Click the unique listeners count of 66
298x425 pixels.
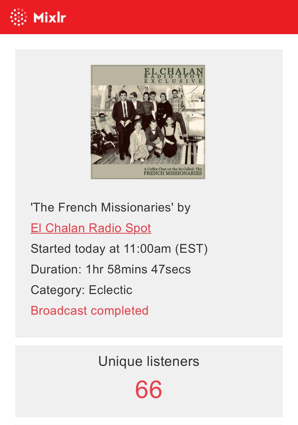click(x=149, y=389)
